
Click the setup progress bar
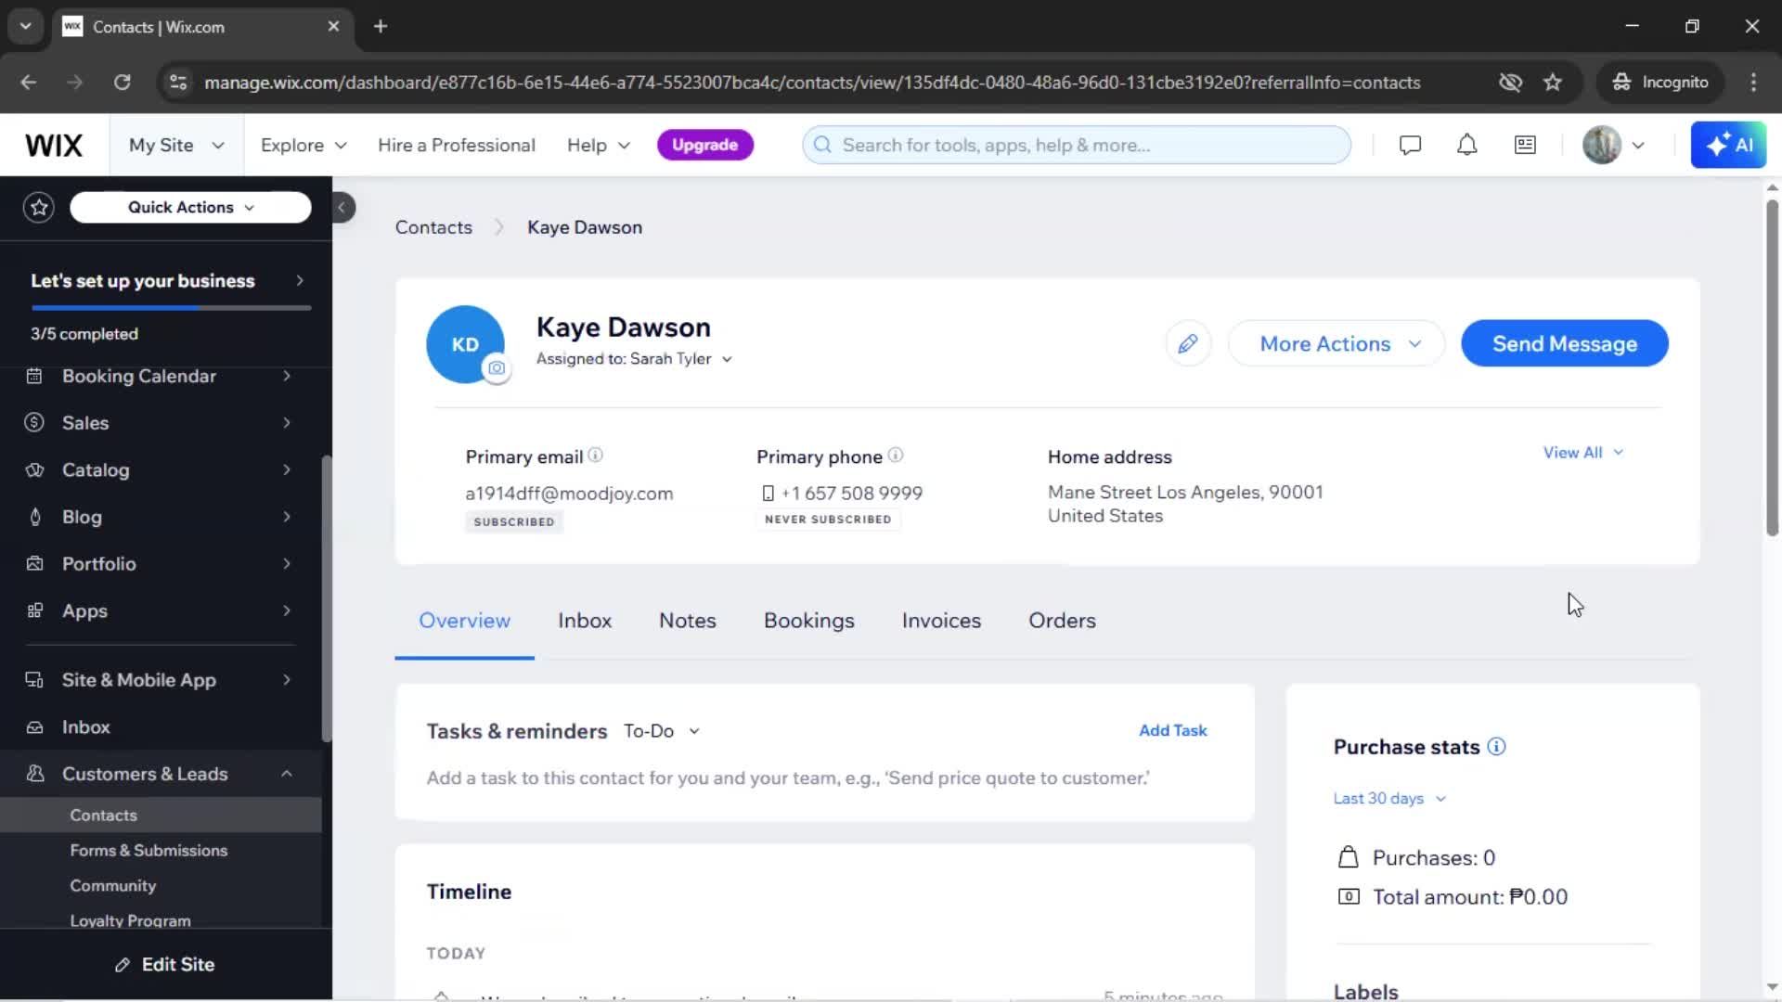coord(171,308)
